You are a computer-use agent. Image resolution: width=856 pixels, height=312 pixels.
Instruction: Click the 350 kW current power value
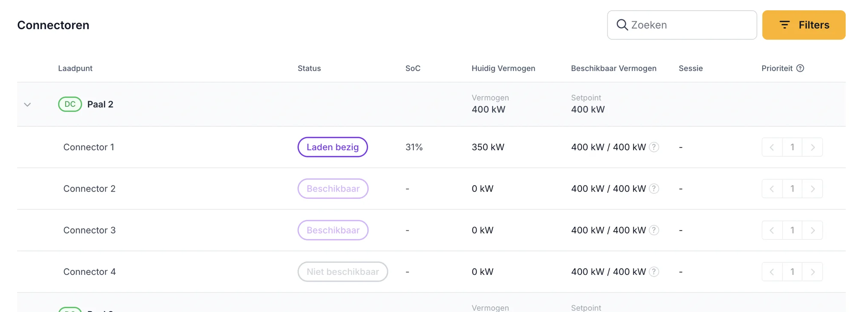pos(488,147)
